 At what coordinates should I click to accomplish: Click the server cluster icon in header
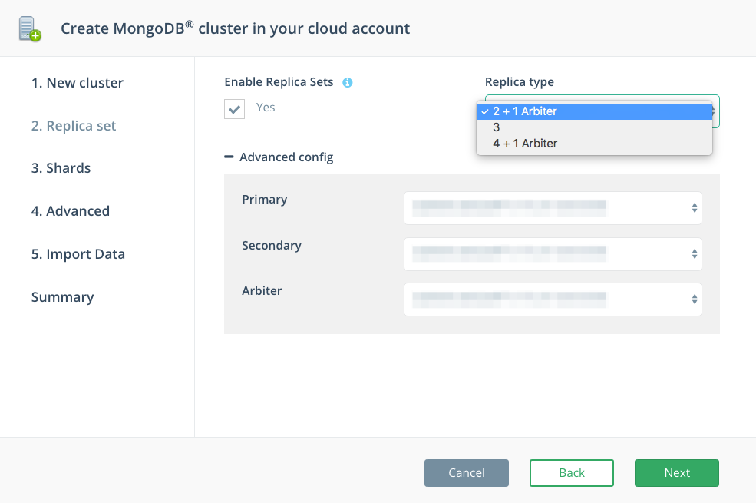29,29
